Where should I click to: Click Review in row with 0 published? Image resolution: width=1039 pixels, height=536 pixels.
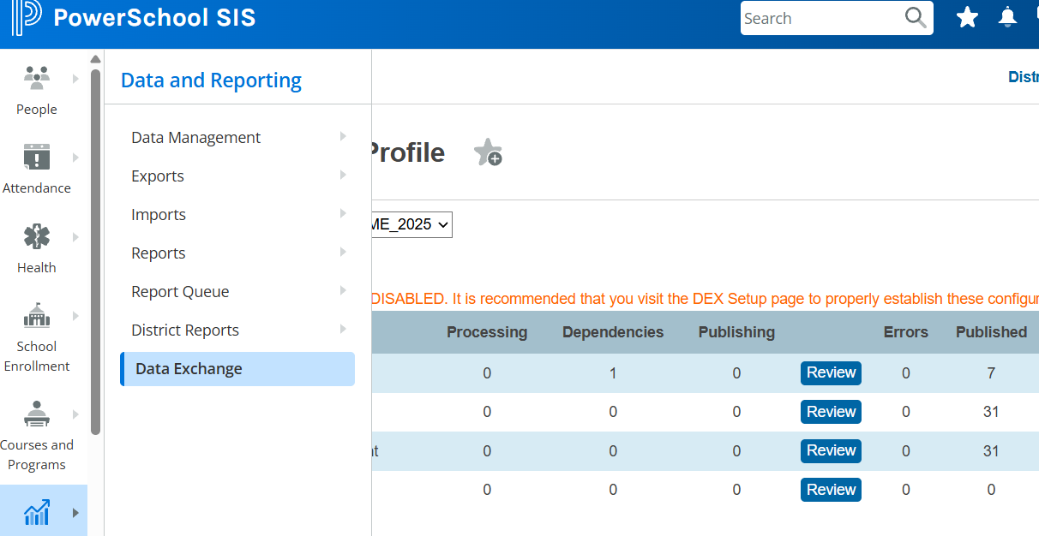click(x=831, y=490)
